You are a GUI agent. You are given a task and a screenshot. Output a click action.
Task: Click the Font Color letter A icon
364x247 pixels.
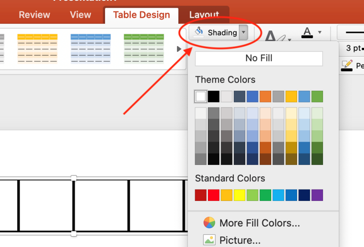pyautogui.click(x=307, y=32)
